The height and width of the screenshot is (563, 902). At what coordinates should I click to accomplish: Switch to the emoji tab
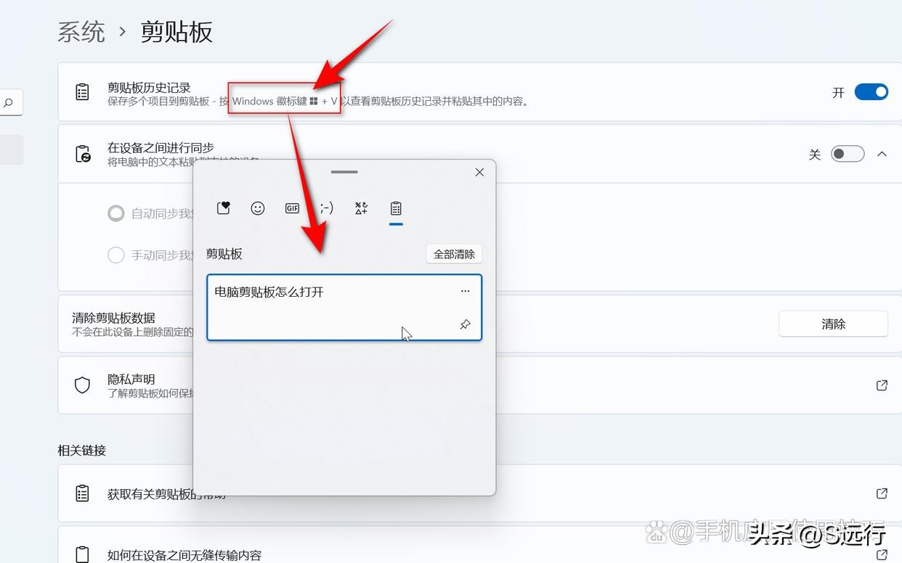258,208
